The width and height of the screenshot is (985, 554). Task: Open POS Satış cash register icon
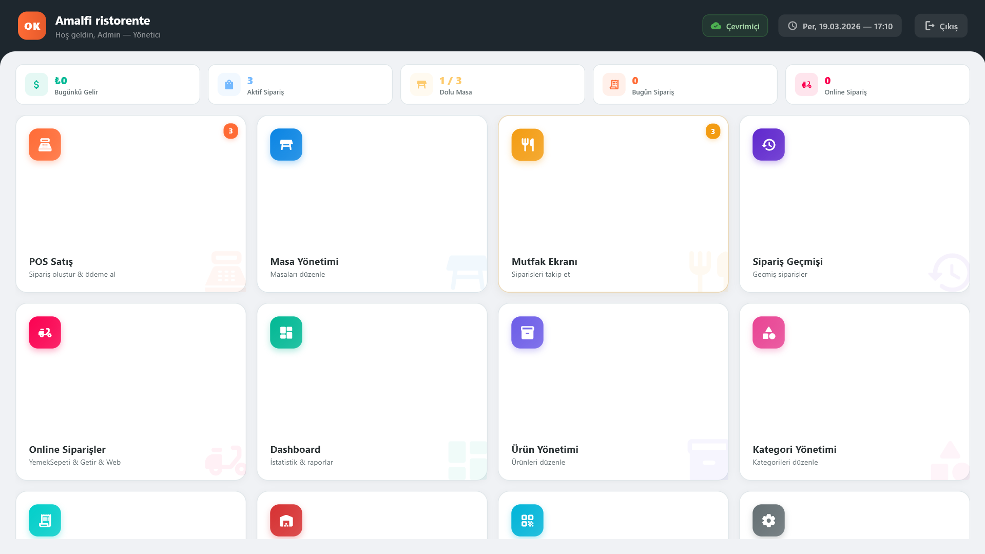coord(44,144)
